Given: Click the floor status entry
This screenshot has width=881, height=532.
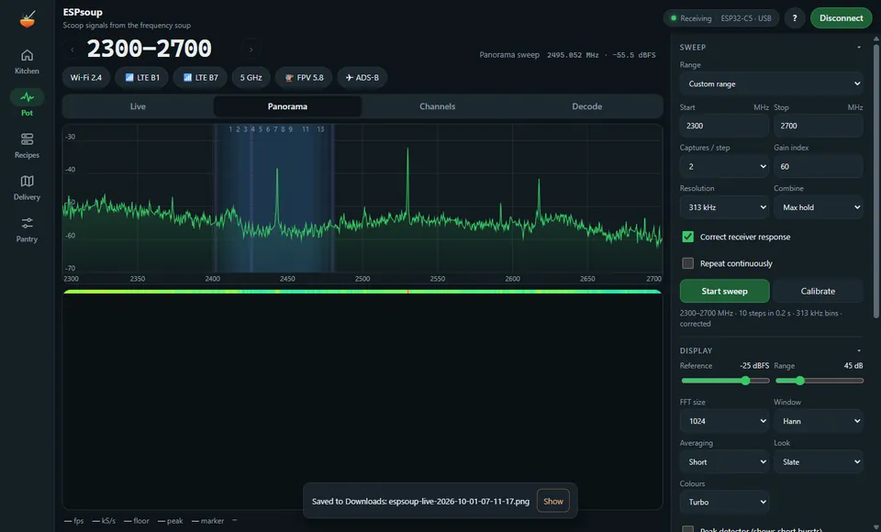Looking at the screenshot, I should click(137, 521).
